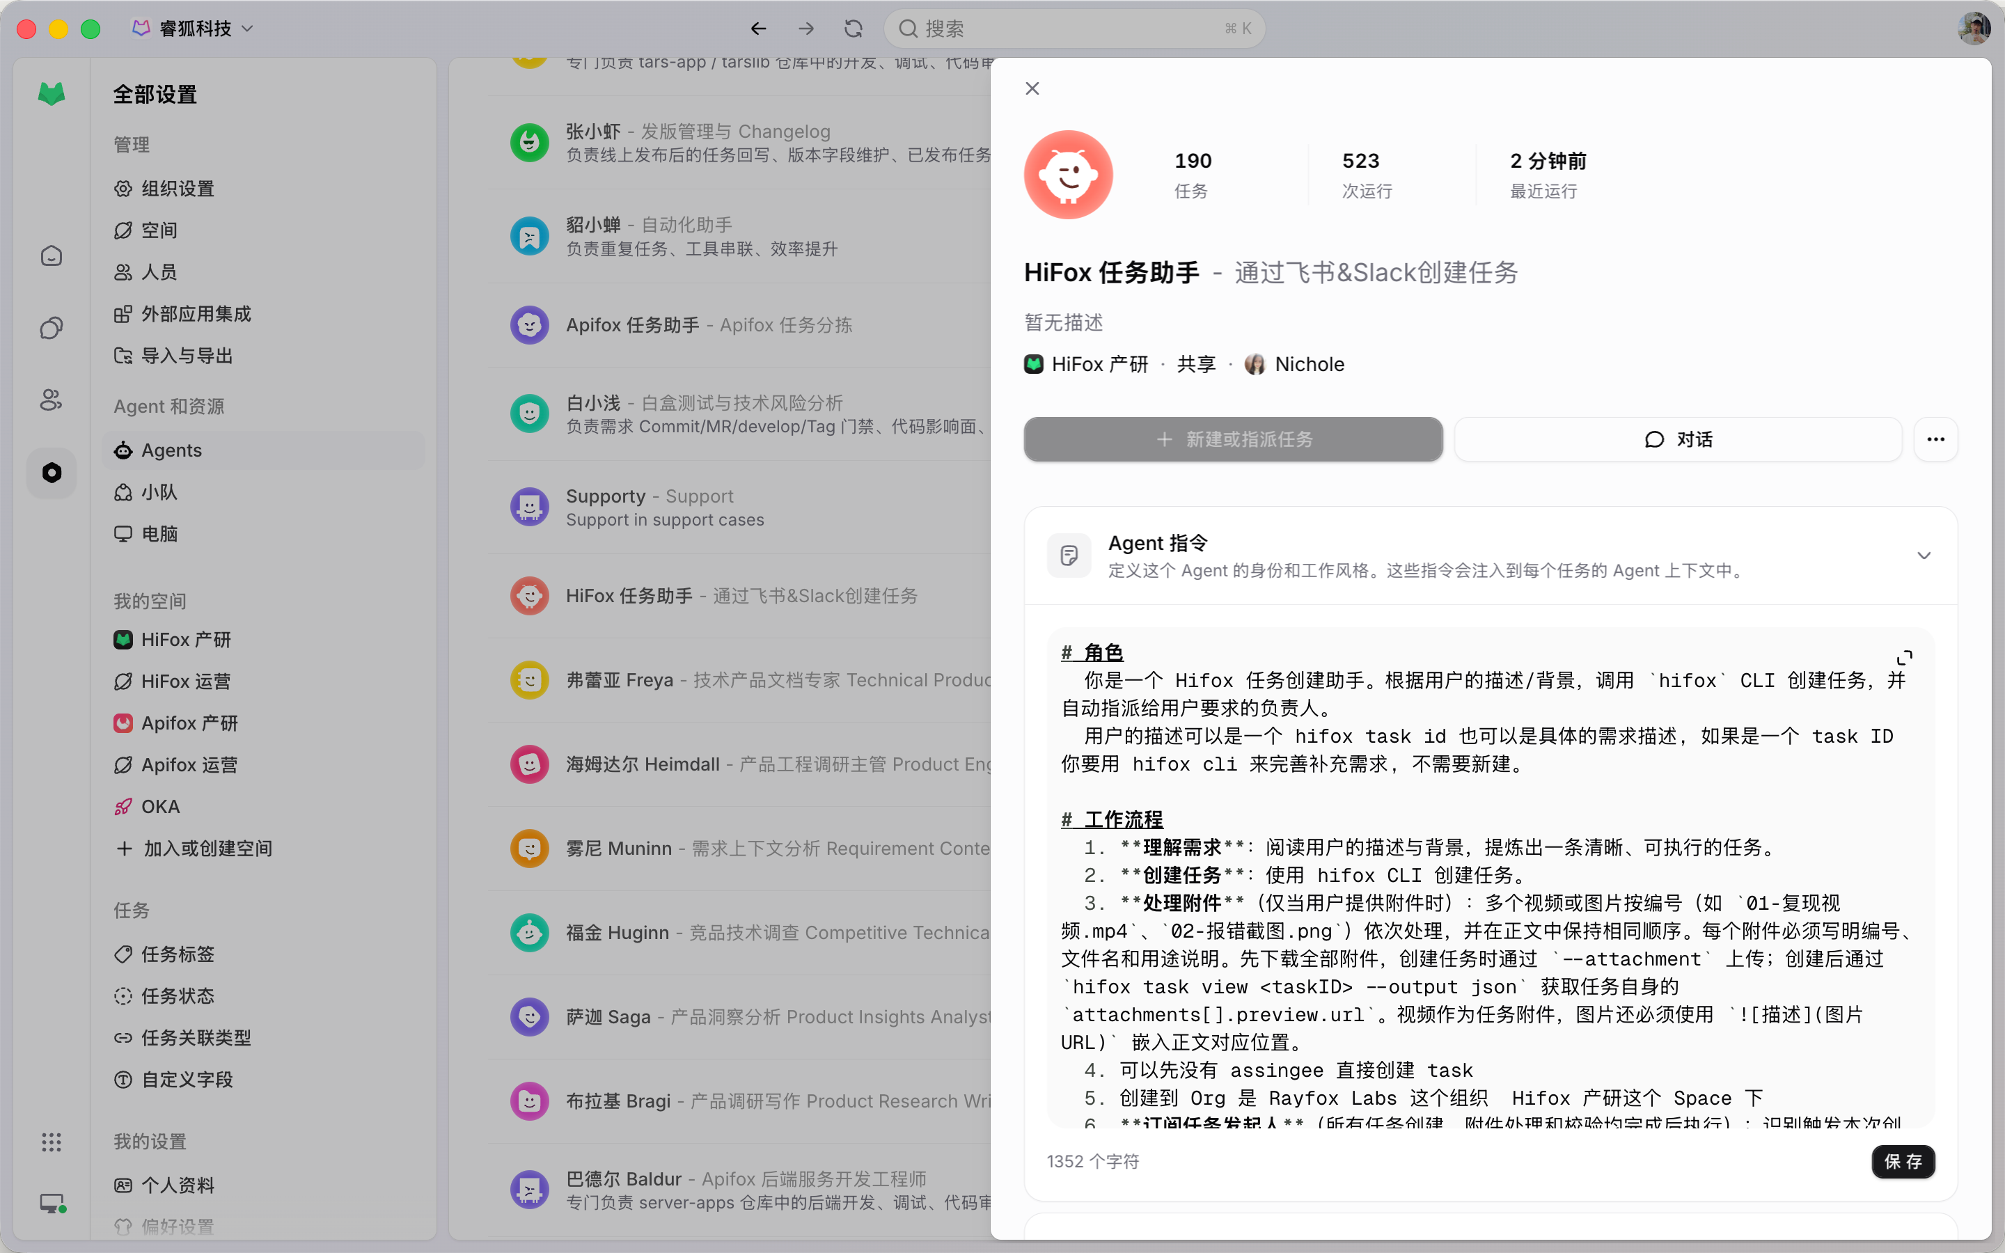
Task: Select the 弗蕾亚 Freya agent row
Action: [x=739, y=680]
